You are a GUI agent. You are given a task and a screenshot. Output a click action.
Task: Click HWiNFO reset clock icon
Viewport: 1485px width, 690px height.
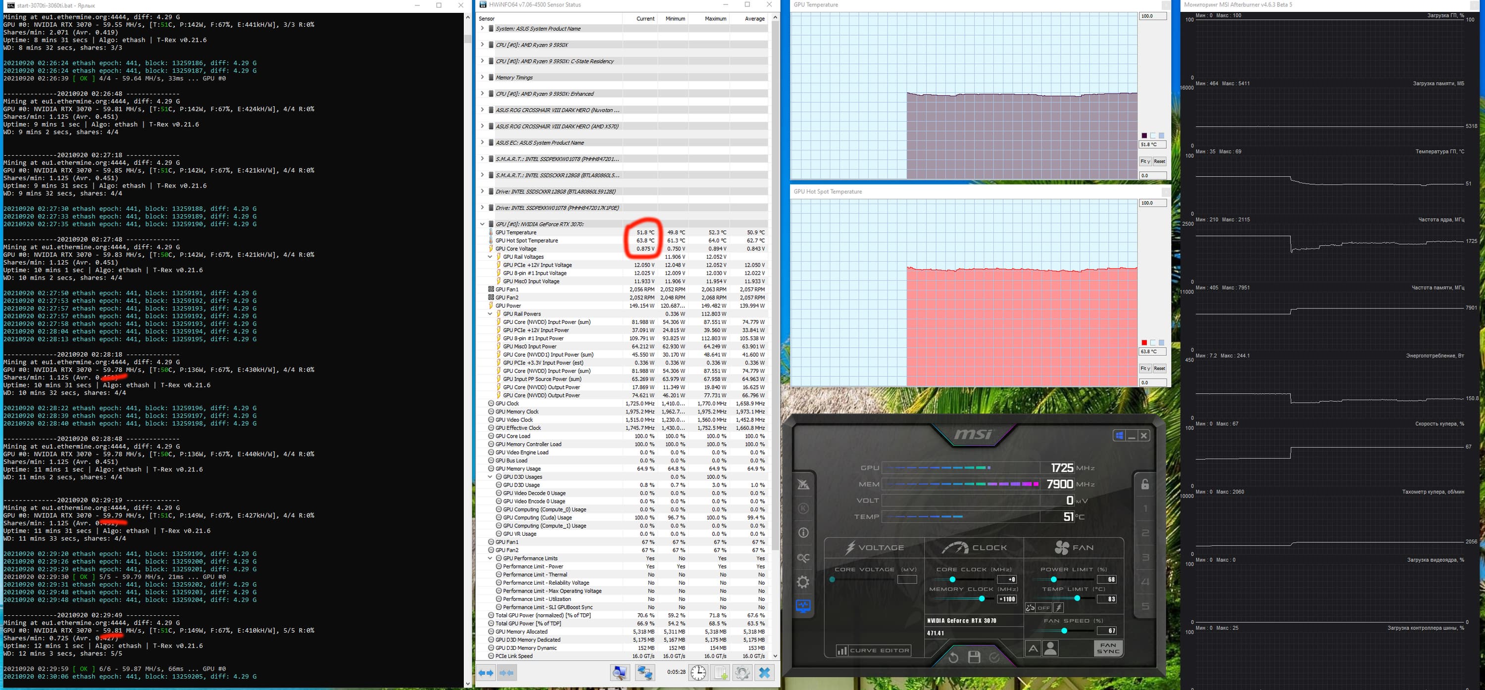[x=698, y=672]
